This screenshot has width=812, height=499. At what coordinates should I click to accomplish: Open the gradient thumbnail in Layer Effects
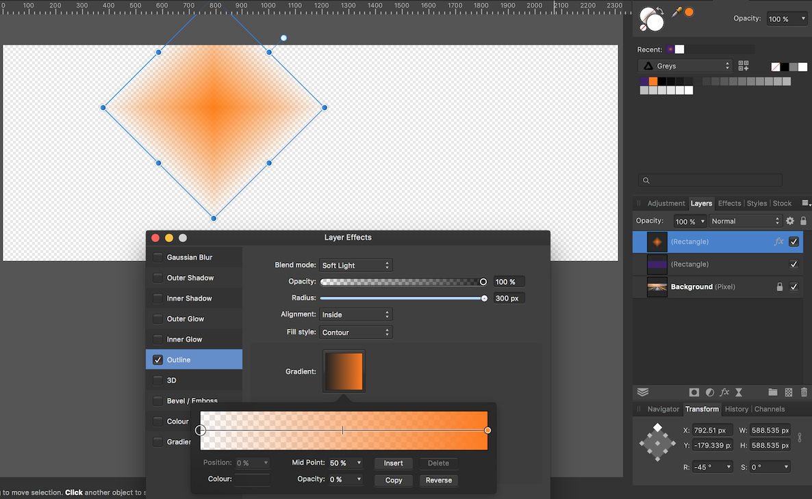[344, 371]
